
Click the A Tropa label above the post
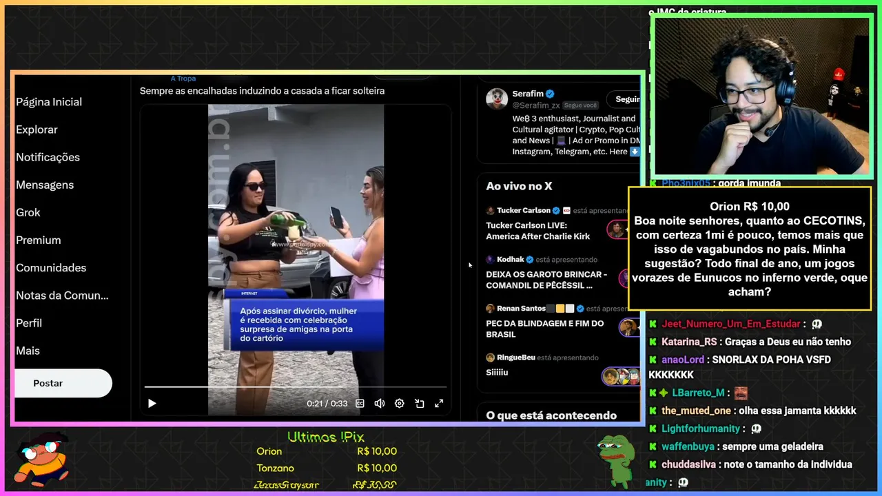(183, 79)
